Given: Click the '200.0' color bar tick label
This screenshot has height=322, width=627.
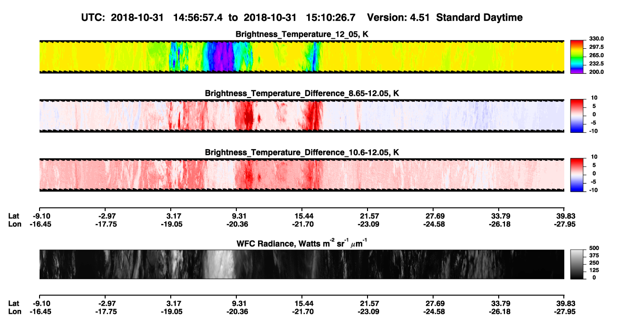Looking at the screenshot, I should pos(596,71).
